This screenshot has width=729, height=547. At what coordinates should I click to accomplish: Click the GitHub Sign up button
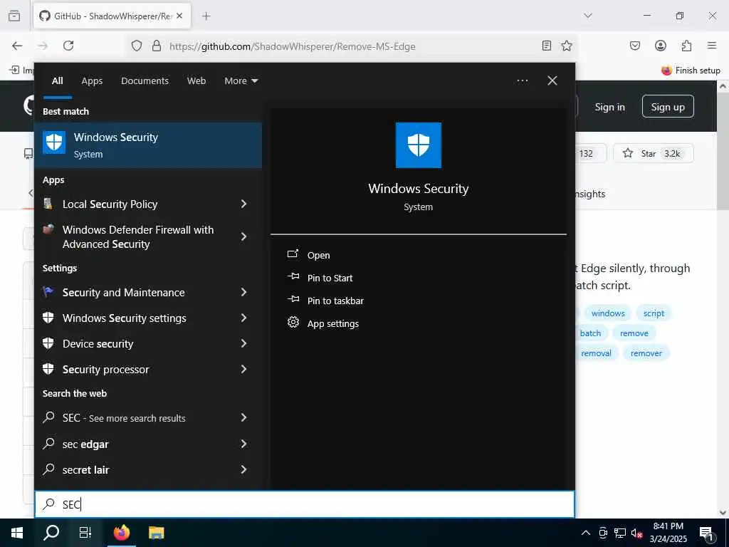[x=668, y=107]
